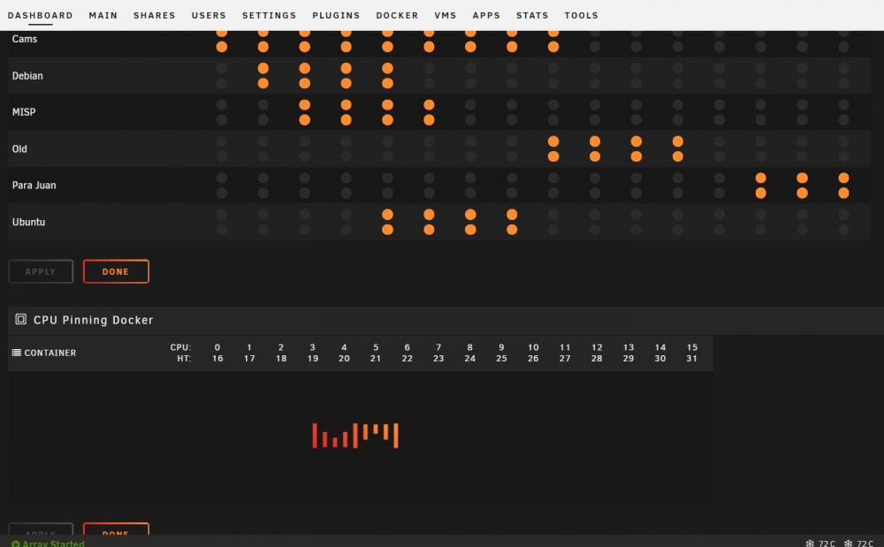Go to the DOCKER tab
The image size is (884, 547).
click(x=397, y=15)
